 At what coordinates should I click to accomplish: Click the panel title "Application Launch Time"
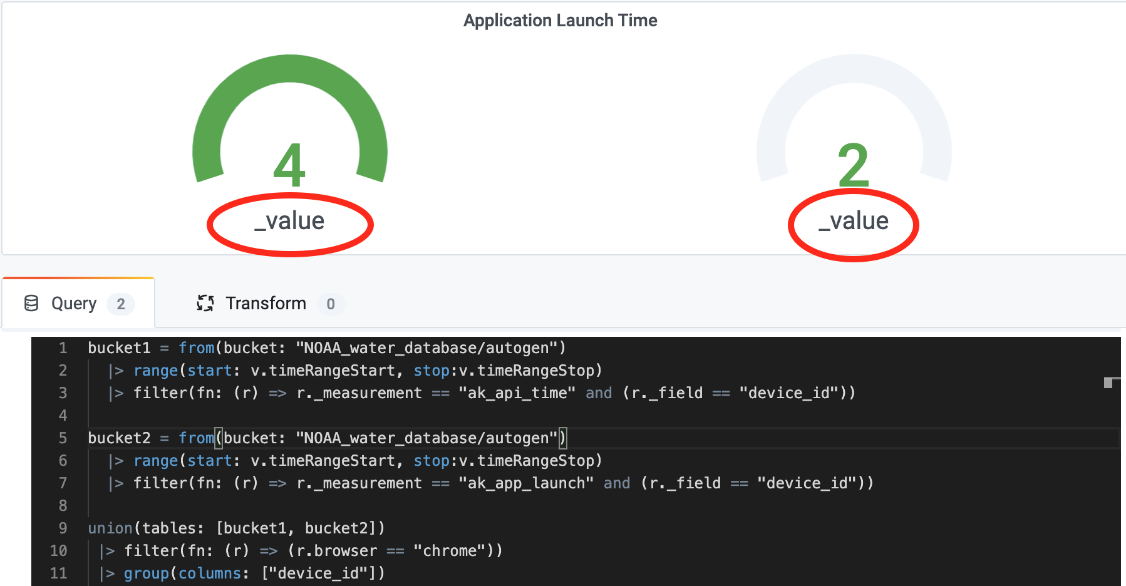pos(560,21)
